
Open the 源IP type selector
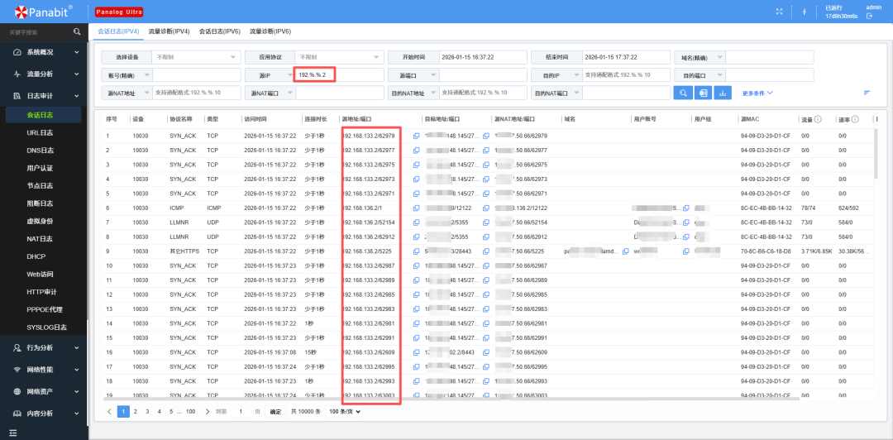tap(270, 75)
